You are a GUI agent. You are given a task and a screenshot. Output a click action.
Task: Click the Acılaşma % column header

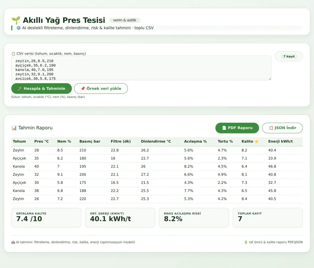(195, 141)
